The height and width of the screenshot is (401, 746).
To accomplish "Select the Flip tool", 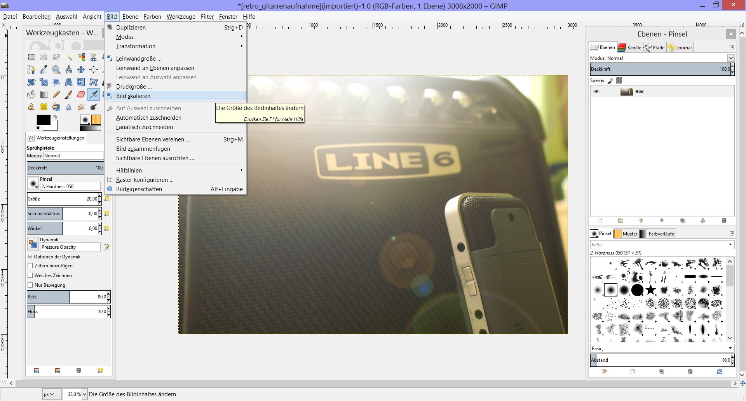I will [x=81, y=82].
